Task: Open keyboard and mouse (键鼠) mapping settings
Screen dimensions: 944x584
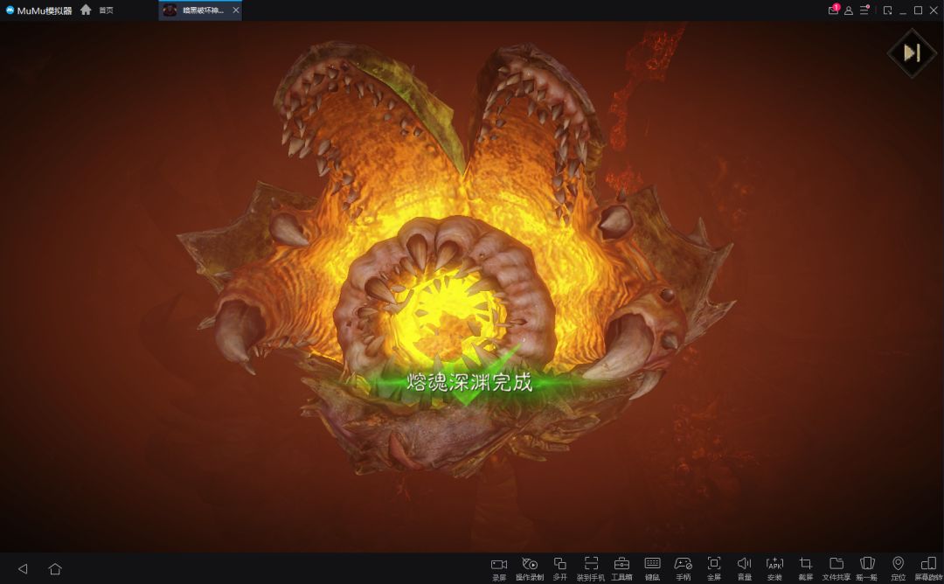Action: point(652,568)
